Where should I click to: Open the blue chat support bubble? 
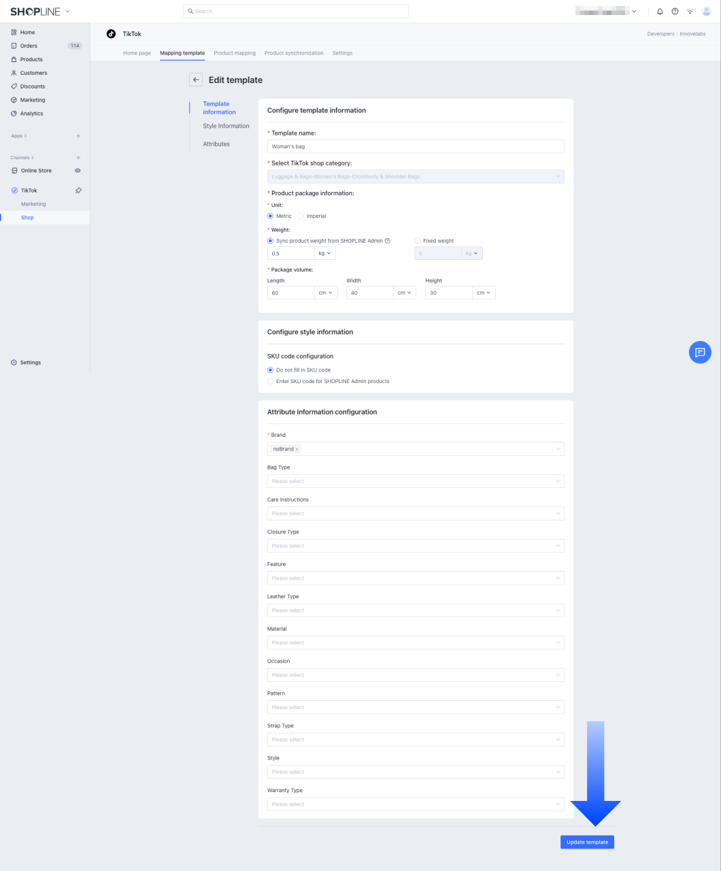click(x=700, y=352)
